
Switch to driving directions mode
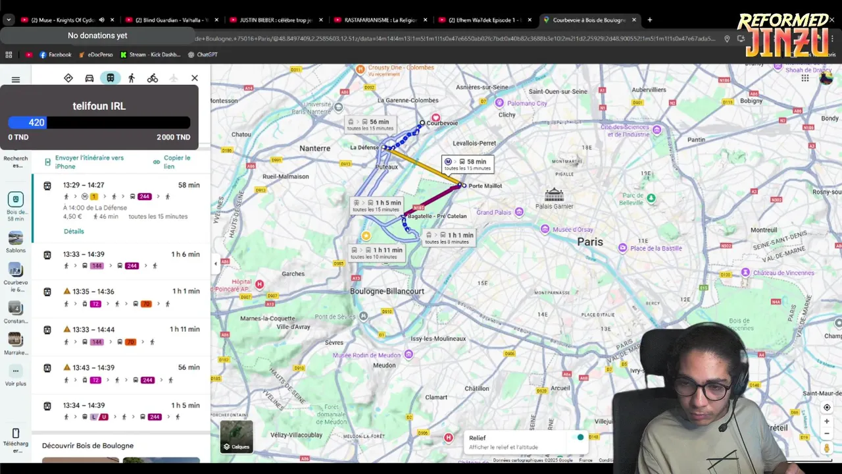[x=89, y=78]
